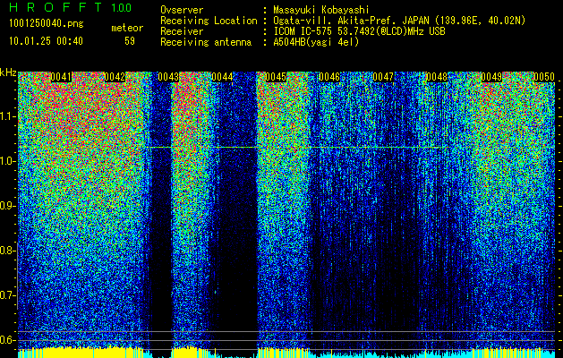Click the 0.7 frequency axis label
This screenshot has height=358, width=563.
point(7,295)
